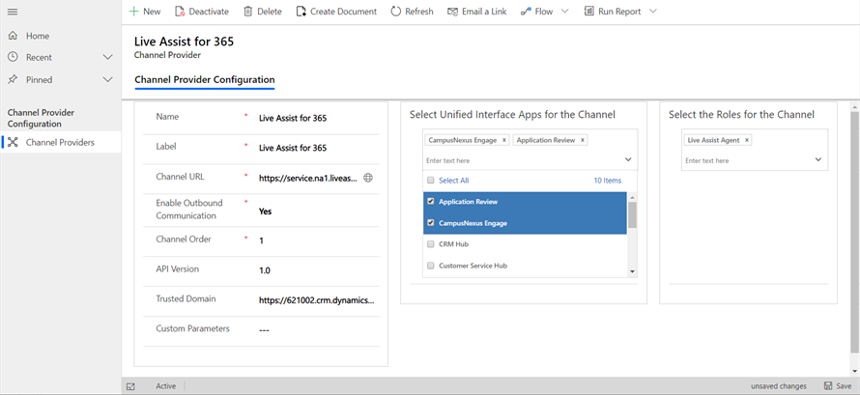Click the hamburger menu icon

[x=13, y=12]
